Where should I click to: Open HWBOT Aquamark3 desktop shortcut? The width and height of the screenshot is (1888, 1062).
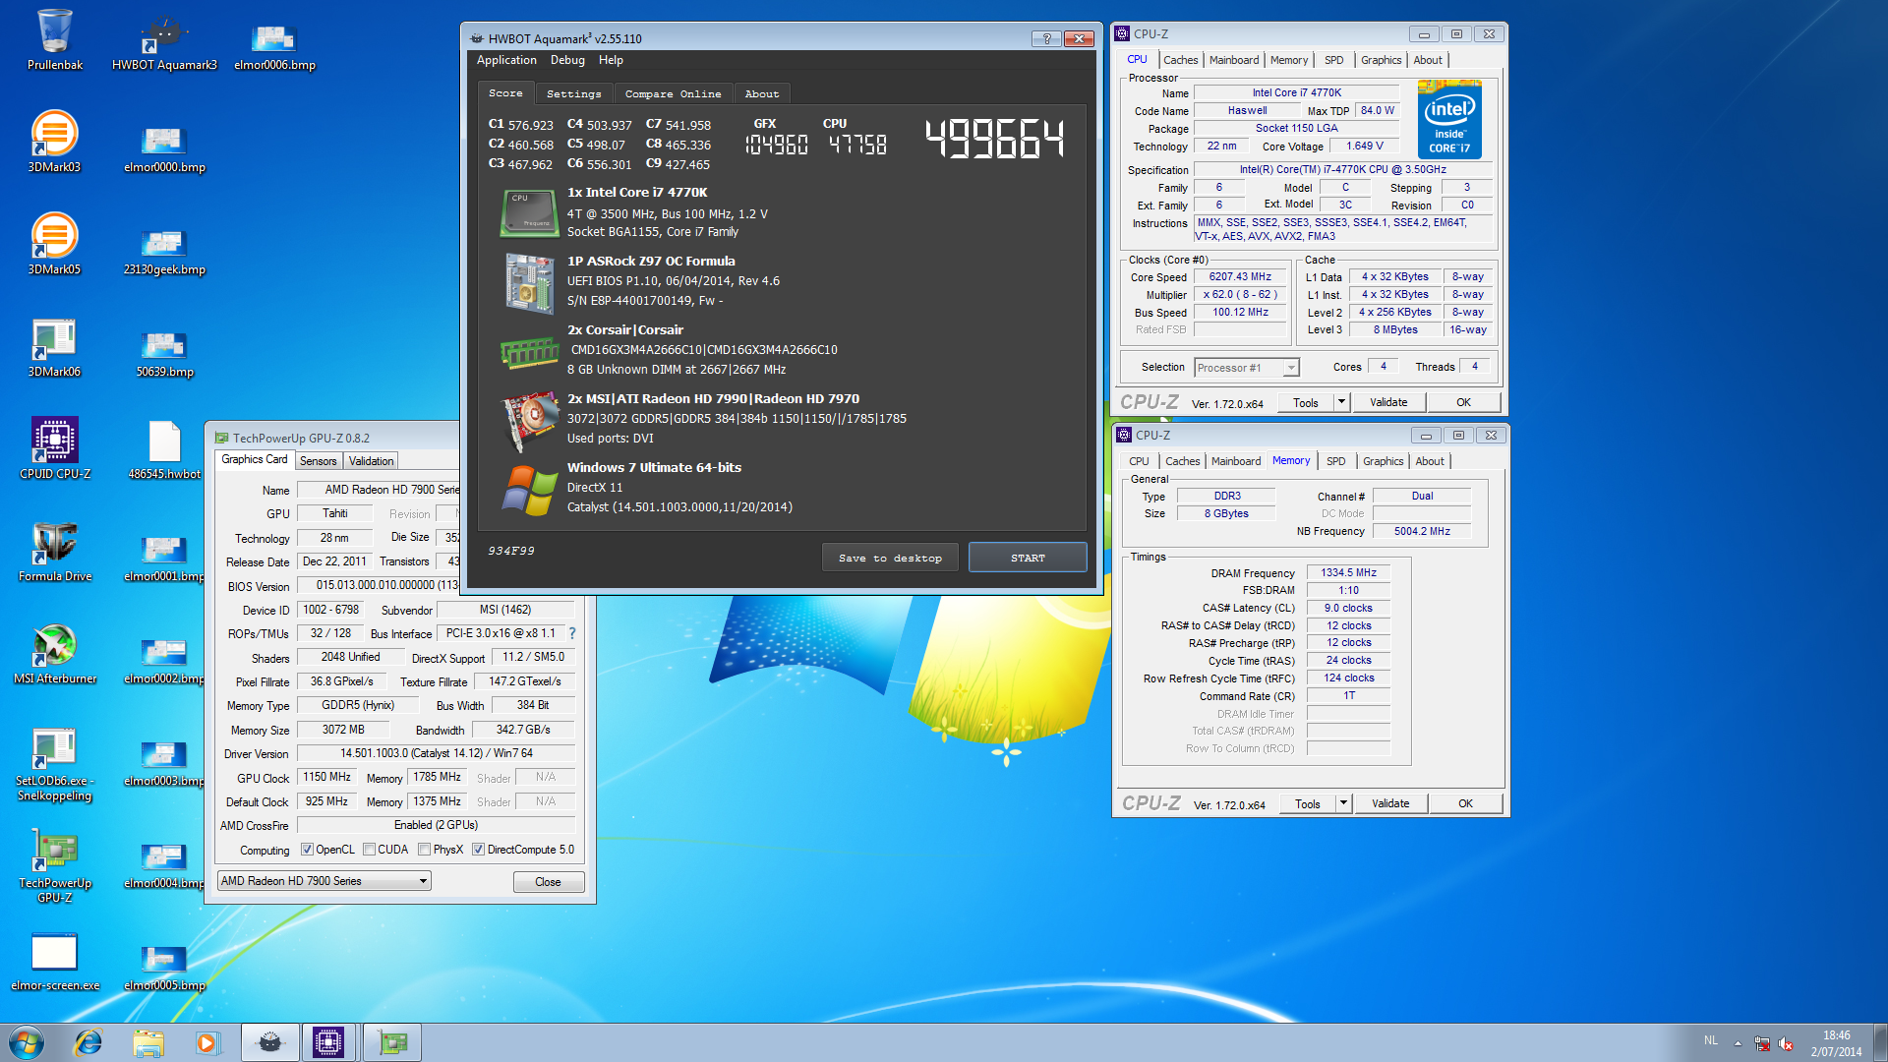(164, 39)
